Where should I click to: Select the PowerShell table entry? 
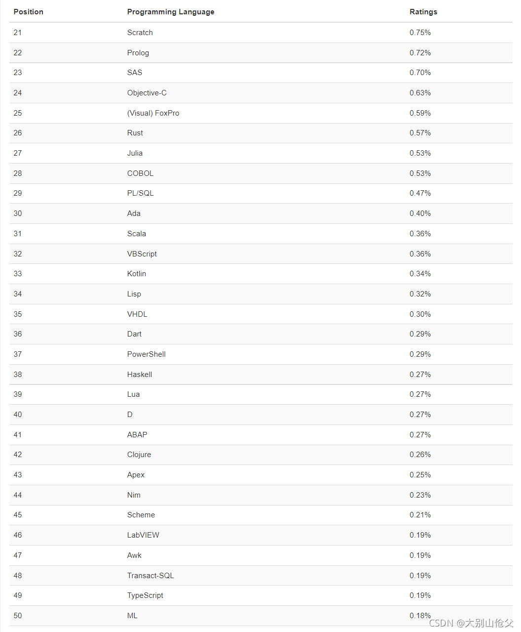[147, 354]
